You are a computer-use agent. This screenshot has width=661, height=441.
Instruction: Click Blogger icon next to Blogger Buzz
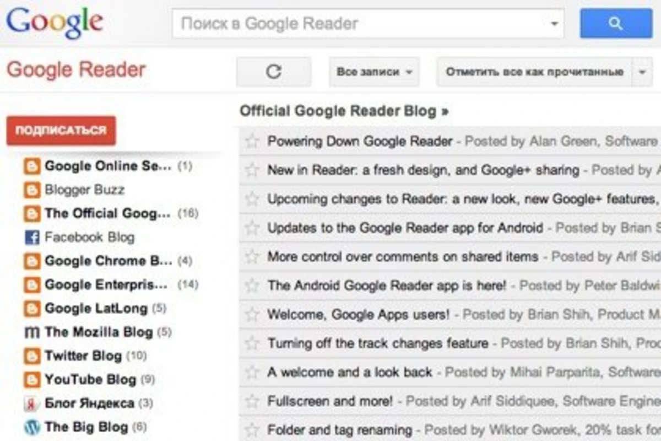coord(32,190)
